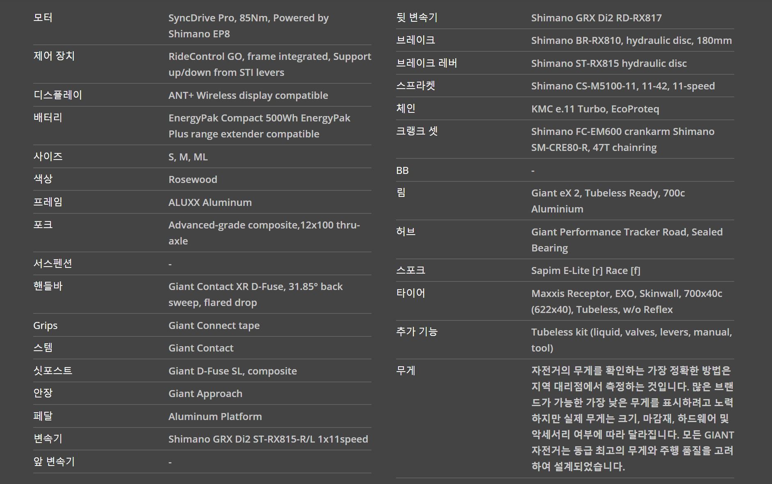Click the '색상' label
This screenshot has width=772, height=484.
[43, 179]
